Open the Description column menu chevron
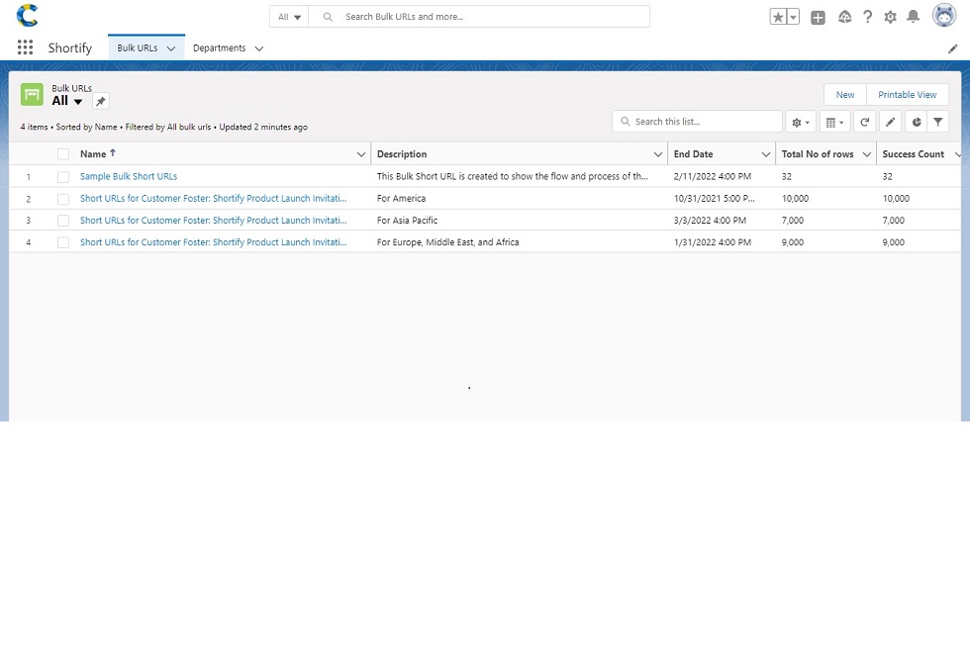The height and width of the screenshot is (647, 970). coord(658,154)
